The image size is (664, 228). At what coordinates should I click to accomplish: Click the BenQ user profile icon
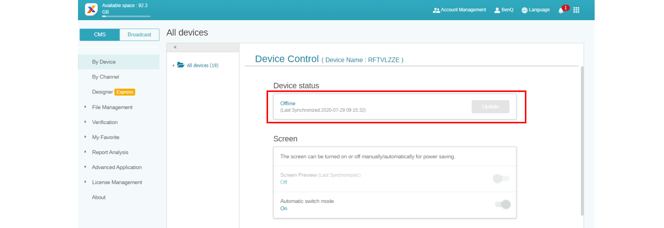(497, 10)
